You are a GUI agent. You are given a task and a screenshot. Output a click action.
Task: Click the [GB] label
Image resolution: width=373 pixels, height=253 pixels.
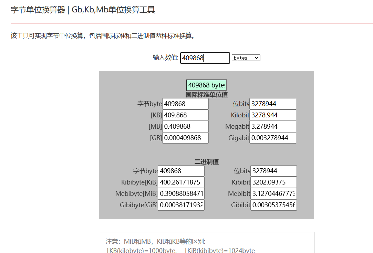156,138
